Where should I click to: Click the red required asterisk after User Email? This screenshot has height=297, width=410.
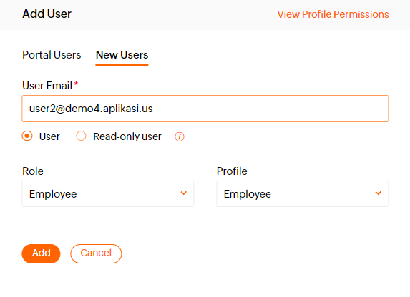point(76,84)
